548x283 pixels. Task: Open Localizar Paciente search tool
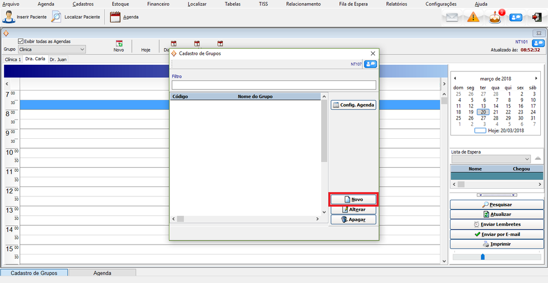pos(56,16)
